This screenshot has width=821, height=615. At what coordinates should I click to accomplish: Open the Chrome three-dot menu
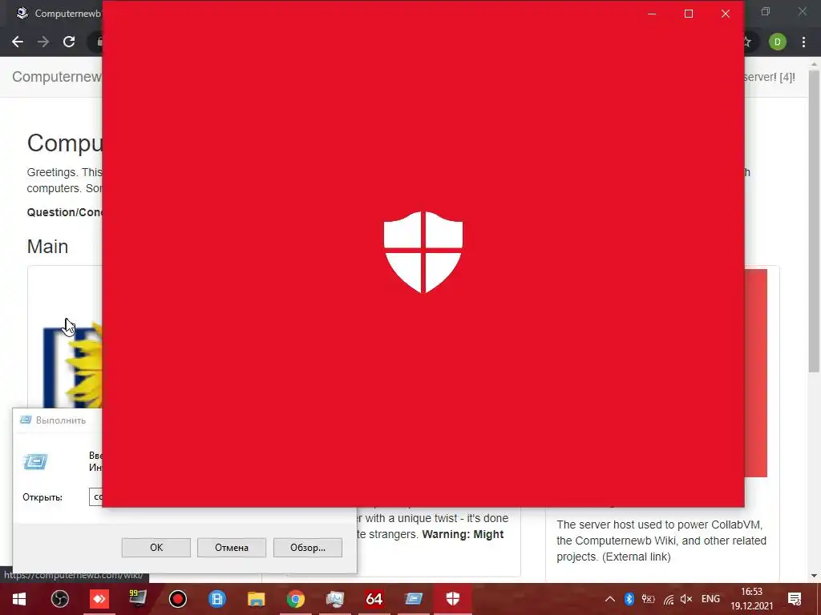coord(803,42)
